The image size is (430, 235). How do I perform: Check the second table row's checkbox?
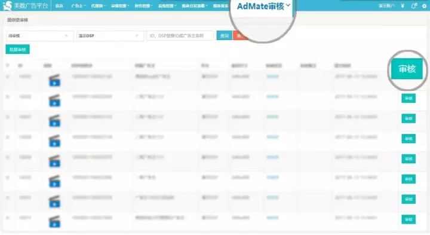8,97
